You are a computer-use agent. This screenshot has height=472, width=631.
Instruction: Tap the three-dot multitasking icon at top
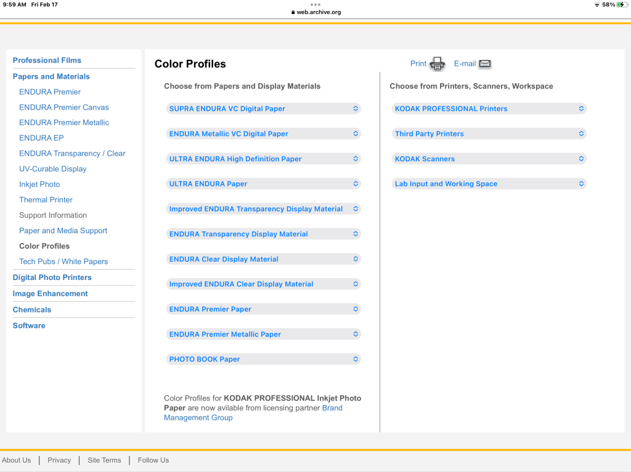coord(315,4)
